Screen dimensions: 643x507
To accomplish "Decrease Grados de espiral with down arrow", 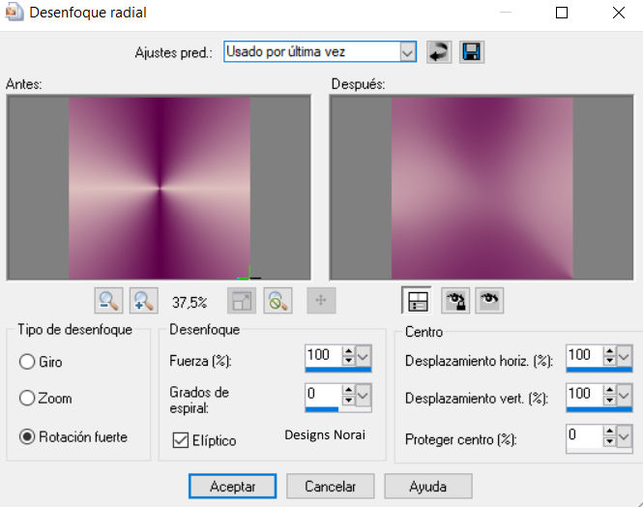I will coord(348,400).
